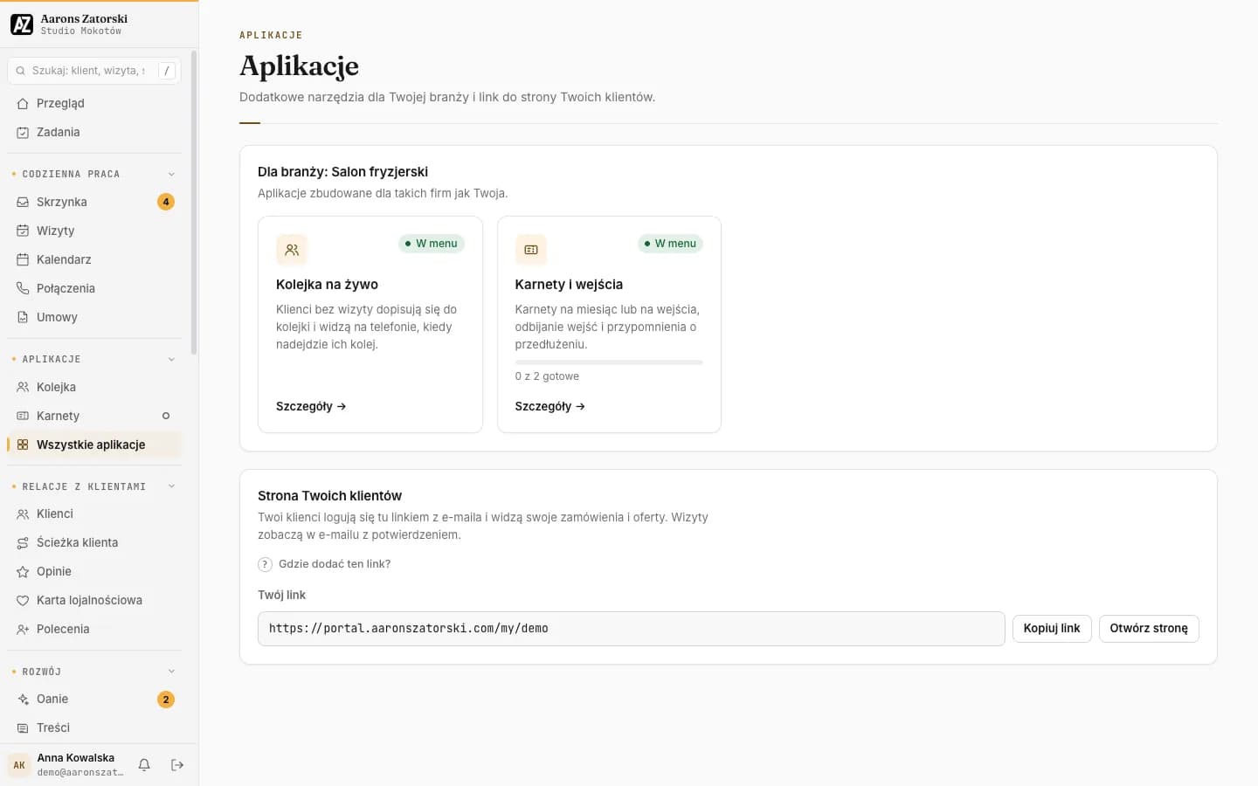Image resolution: width=1258 pixels, height=786 pixels.
Task: Click the Ścieżka klienta route icon
Action: pos(23,543)
